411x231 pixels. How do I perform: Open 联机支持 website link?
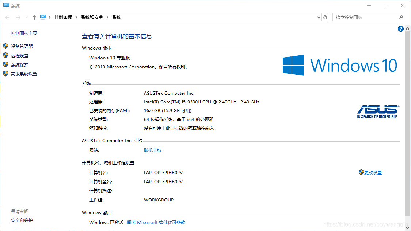click(x=153, y=150)
